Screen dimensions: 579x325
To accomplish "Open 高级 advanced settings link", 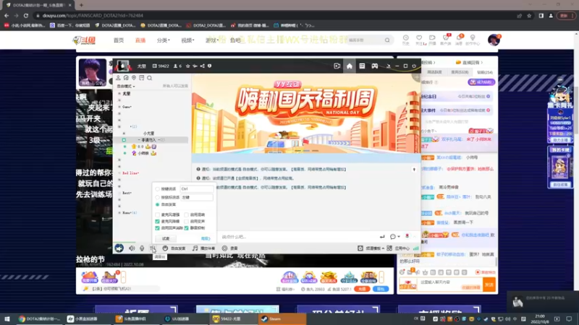I will pyautogui.click(x=206, y=238).
